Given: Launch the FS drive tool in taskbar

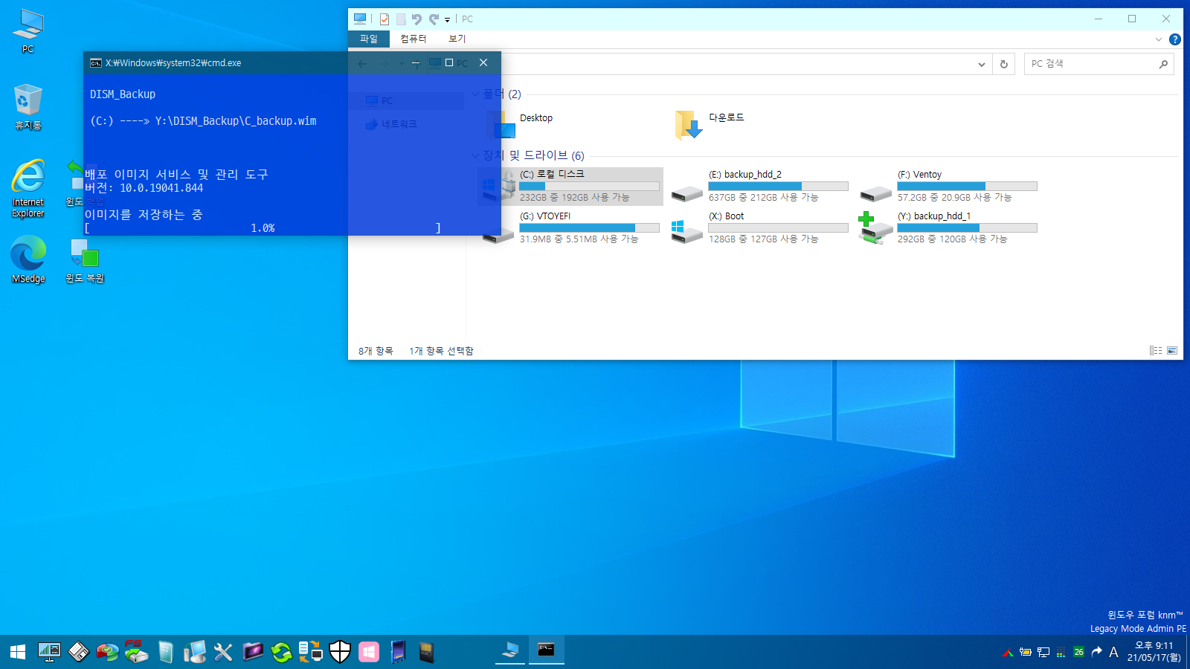Looking at the screenshot, I should point(136,652).
